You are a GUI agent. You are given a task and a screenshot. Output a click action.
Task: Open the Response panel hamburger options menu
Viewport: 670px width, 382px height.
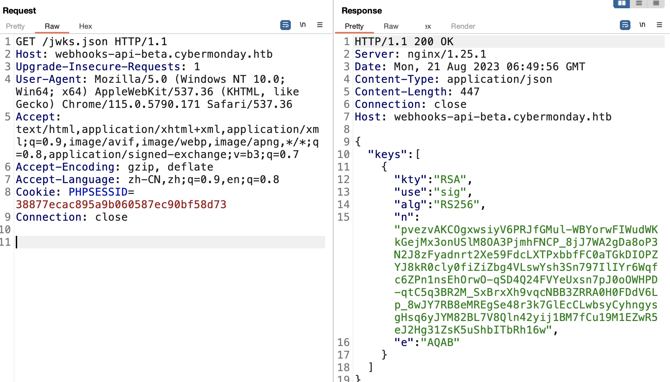(x=659, y=25)
